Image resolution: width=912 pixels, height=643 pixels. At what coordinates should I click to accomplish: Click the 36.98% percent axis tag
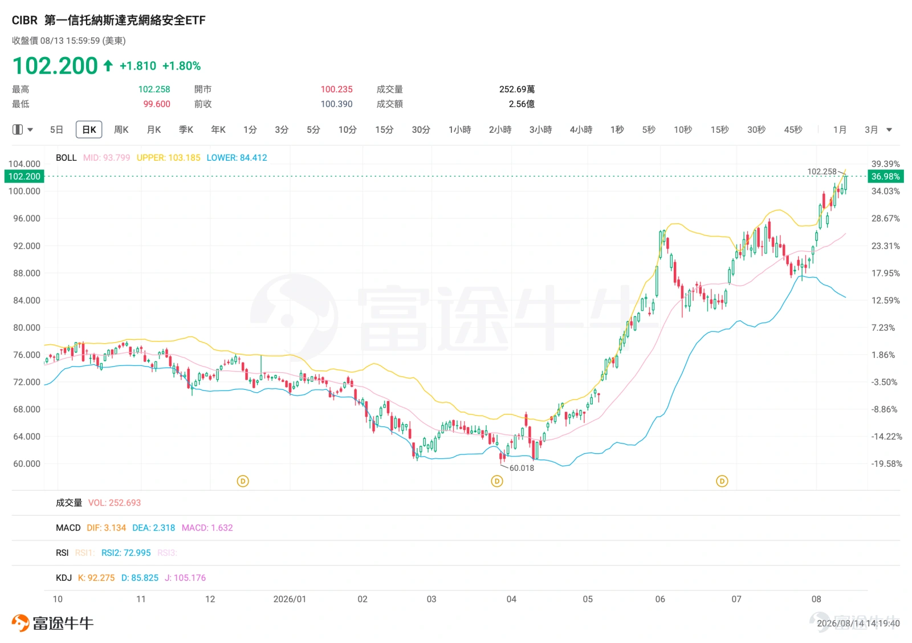pos(885,177)
